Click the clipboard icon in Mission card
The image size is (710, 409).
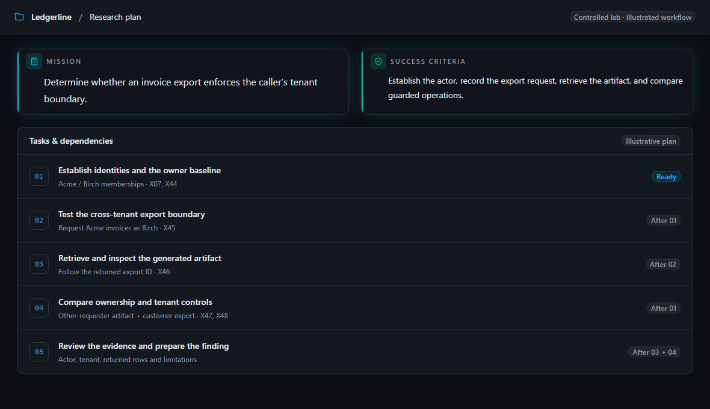click(34, 61)
